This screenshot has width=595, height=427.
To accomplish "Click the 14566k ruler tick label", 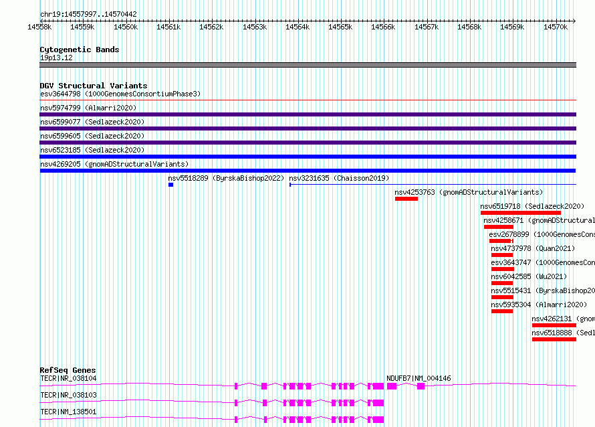I will tap(383, 27).
